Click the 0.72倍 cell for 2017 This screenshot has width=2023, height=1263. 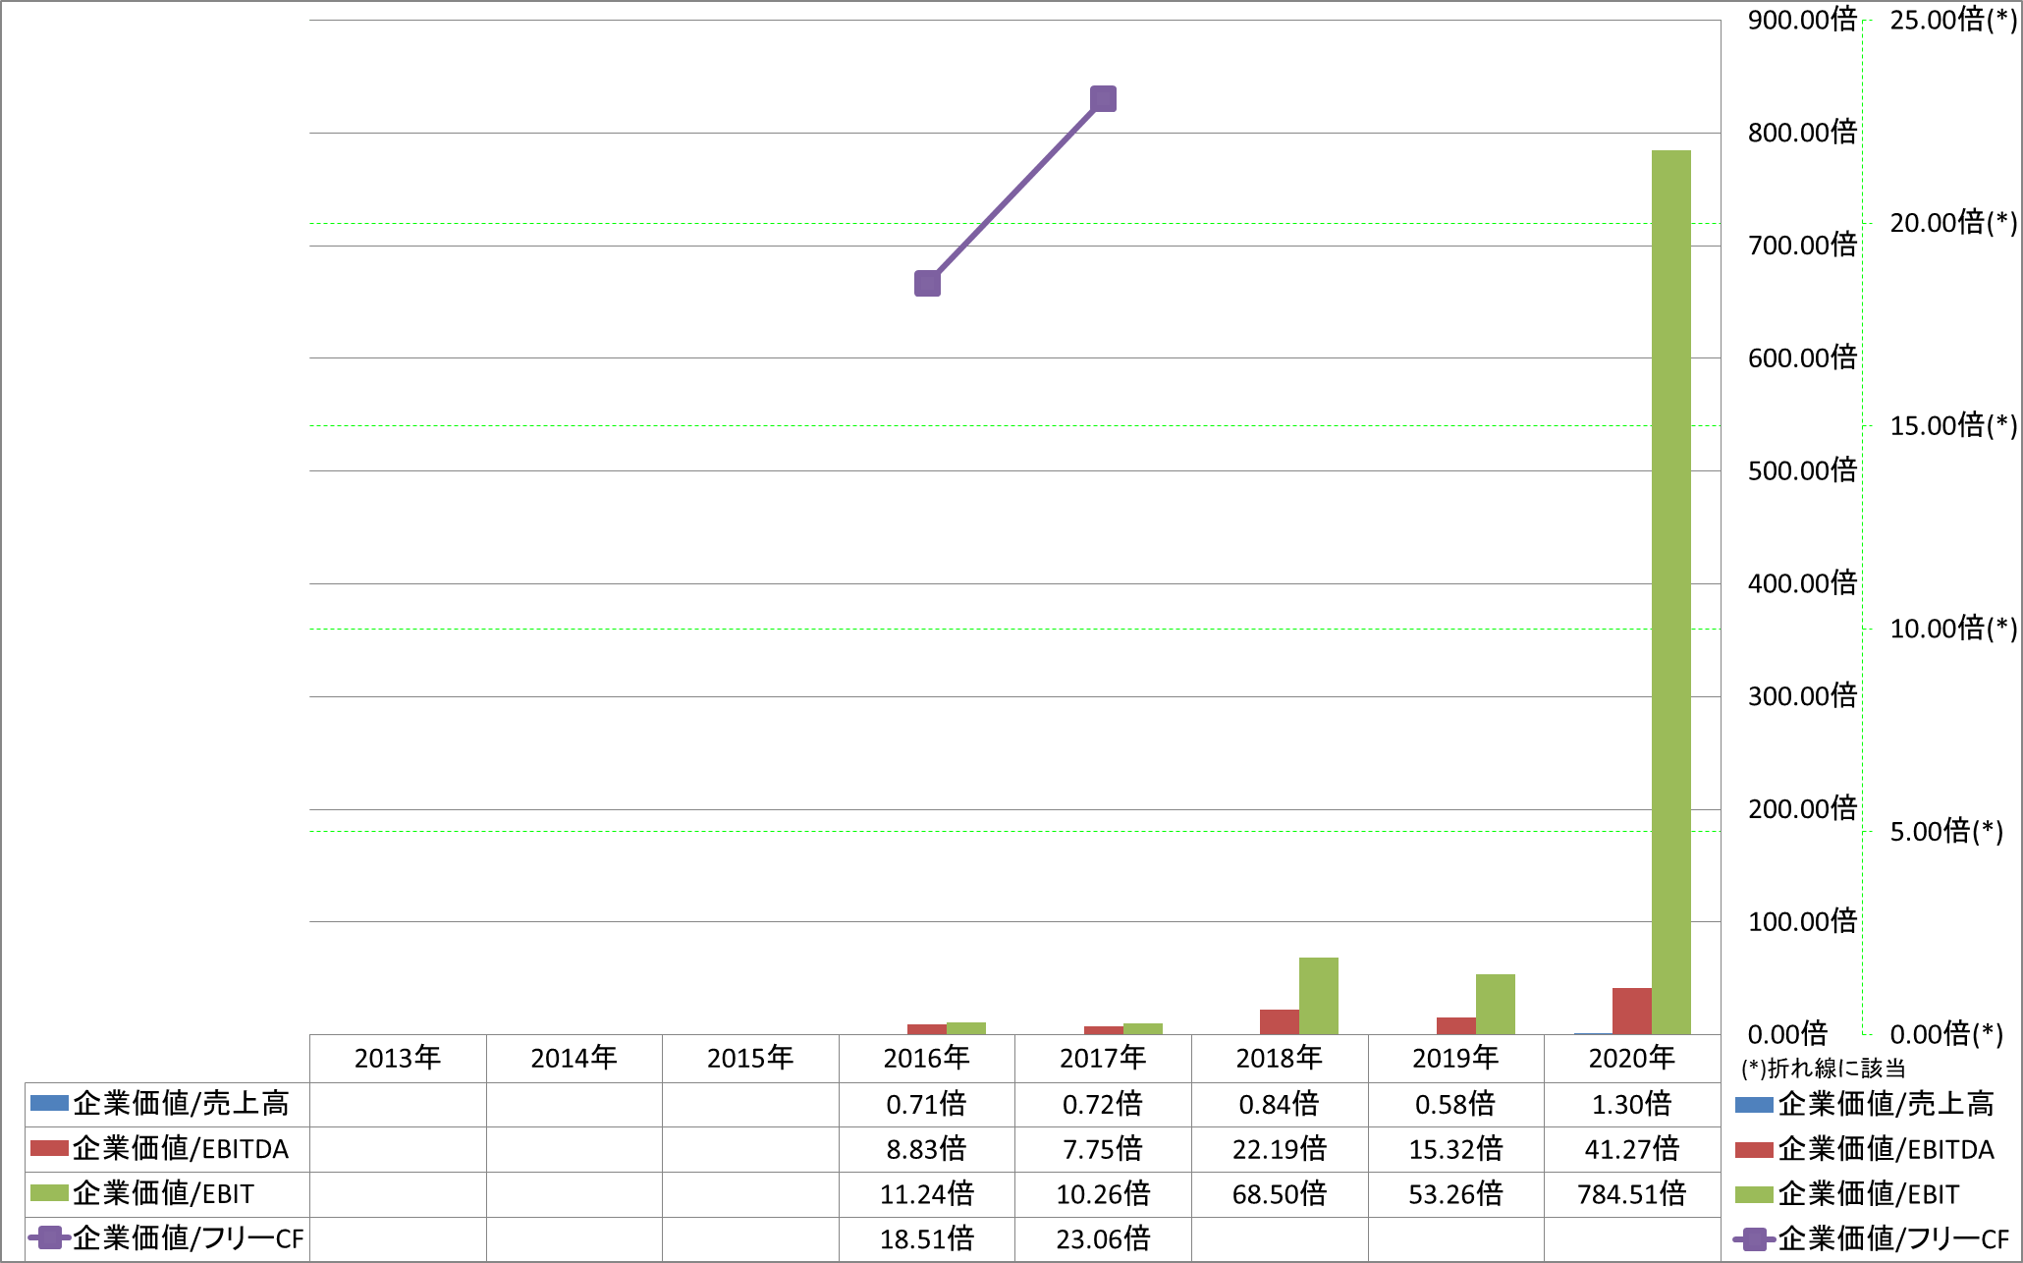[x=1103, y=1104]
